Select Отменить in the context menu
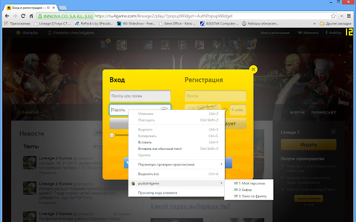Viewport: 356px width, 222px height. (x=177, y=114)
